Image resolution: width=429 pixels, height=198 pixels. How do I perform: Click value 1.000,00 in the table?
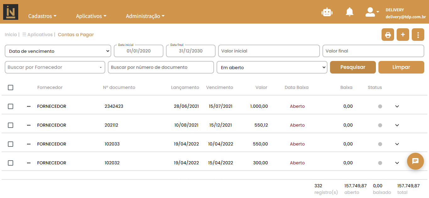coord(259,107)
